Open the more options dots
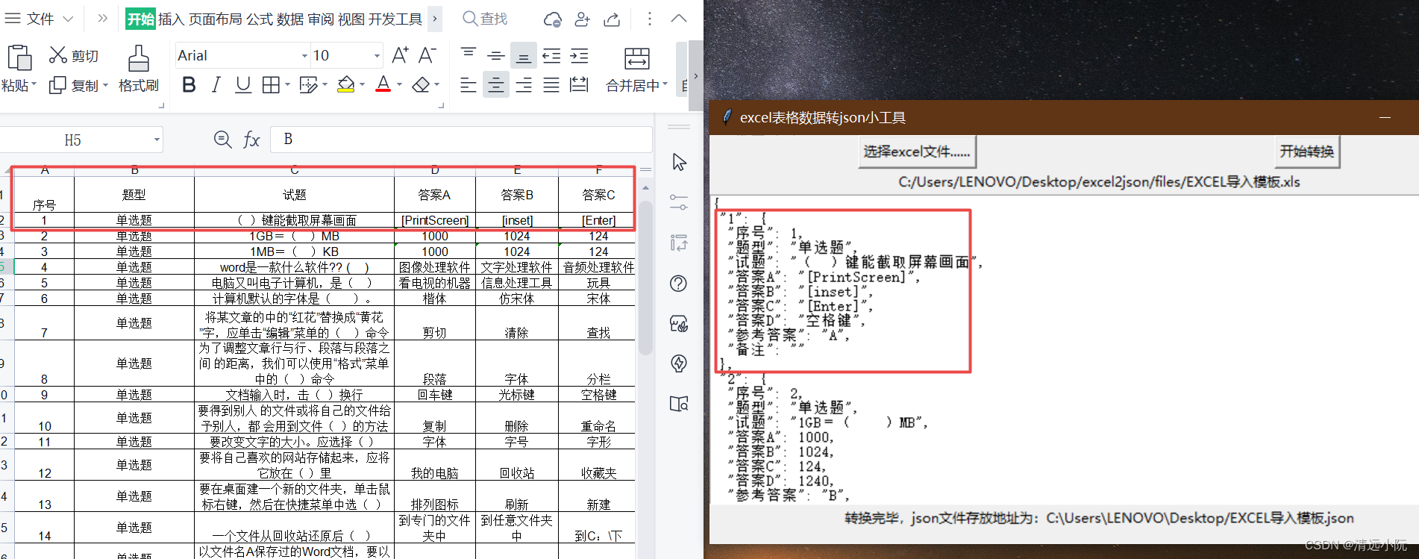The image size is (1419, 559). click(x=650, y=19)
